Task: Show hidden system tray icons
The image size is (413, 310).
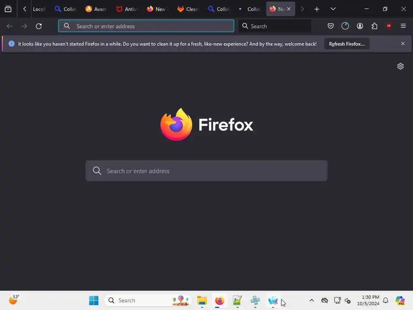Action: (x=312, y=300)
